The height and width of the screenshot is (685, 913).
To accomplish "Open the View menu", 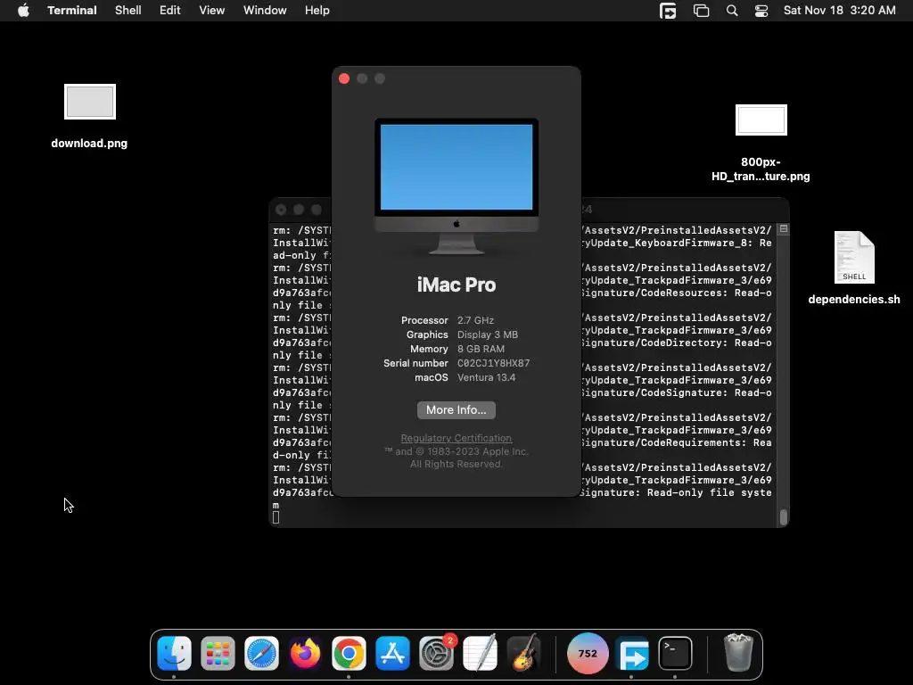I will click(x=212, y=10).
